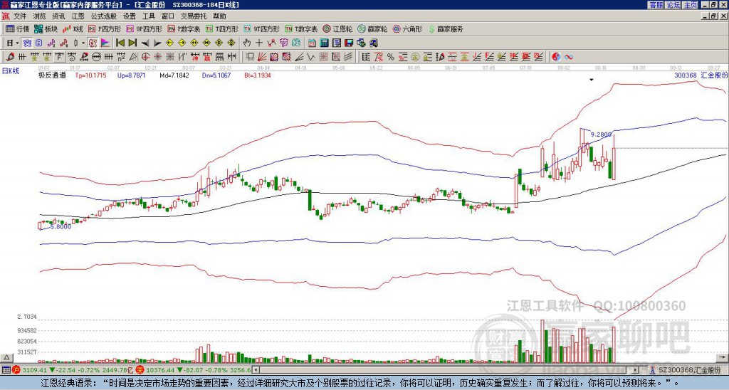Image resolution: width=729 pixels, height=390 pixels.
Task: Click the 日K线 chart label
Action: click(11, 71)
